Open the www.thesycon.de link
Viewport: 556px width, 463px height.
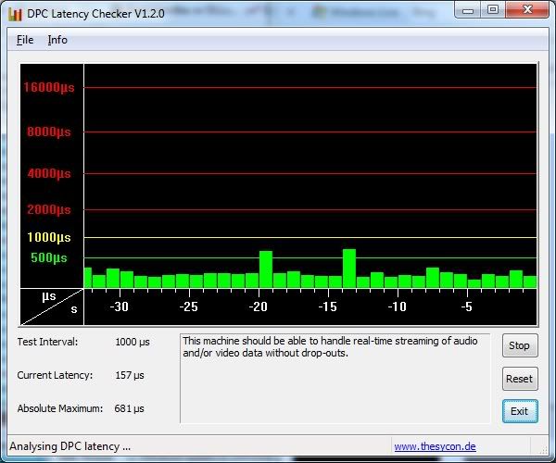435,446
